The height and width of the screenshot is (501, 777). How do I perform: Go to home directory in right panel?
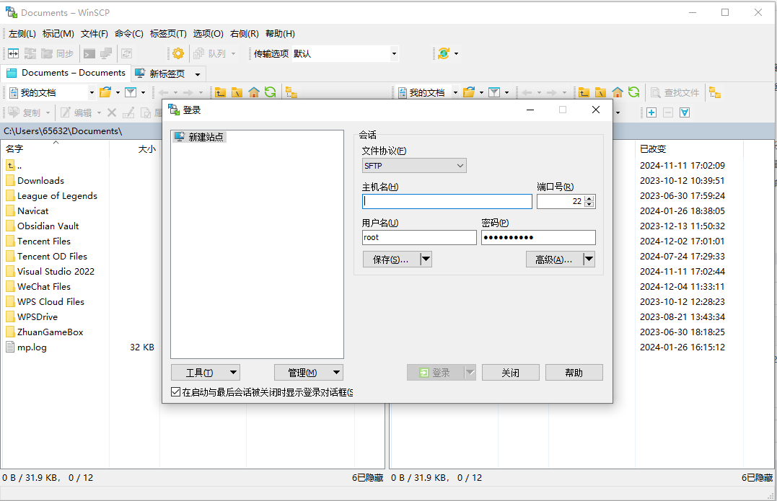(618, 92)
